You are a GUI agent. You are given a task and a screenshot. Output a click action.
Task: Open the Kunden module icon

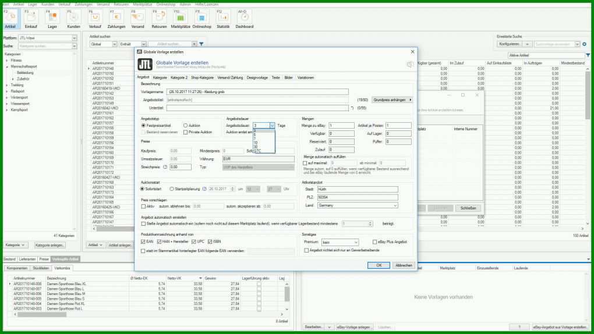coord(73,19)
